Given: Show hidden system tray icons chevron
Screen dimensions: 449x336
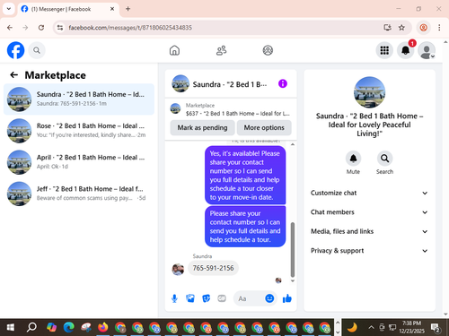Looking at the screenshot, I should pyautogui.click(x=371, y=327).
